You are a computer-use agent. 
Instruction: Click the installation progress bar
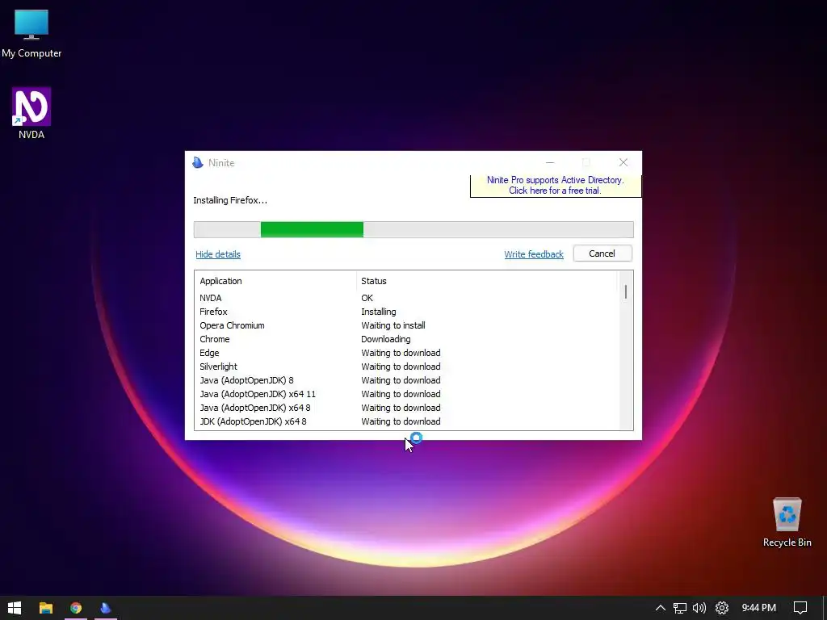tap(413, 229)
